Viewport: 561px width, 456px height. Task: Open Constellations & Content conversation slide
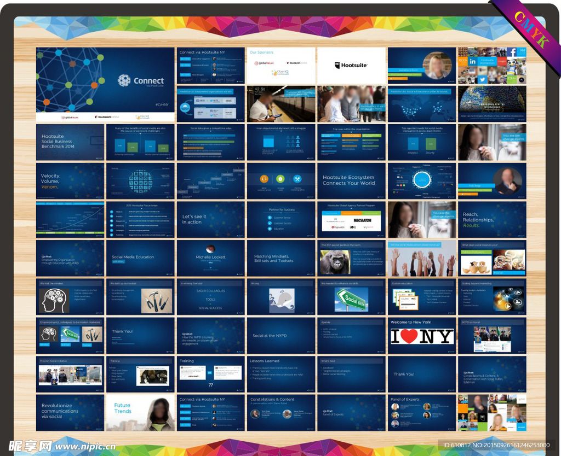281,413
